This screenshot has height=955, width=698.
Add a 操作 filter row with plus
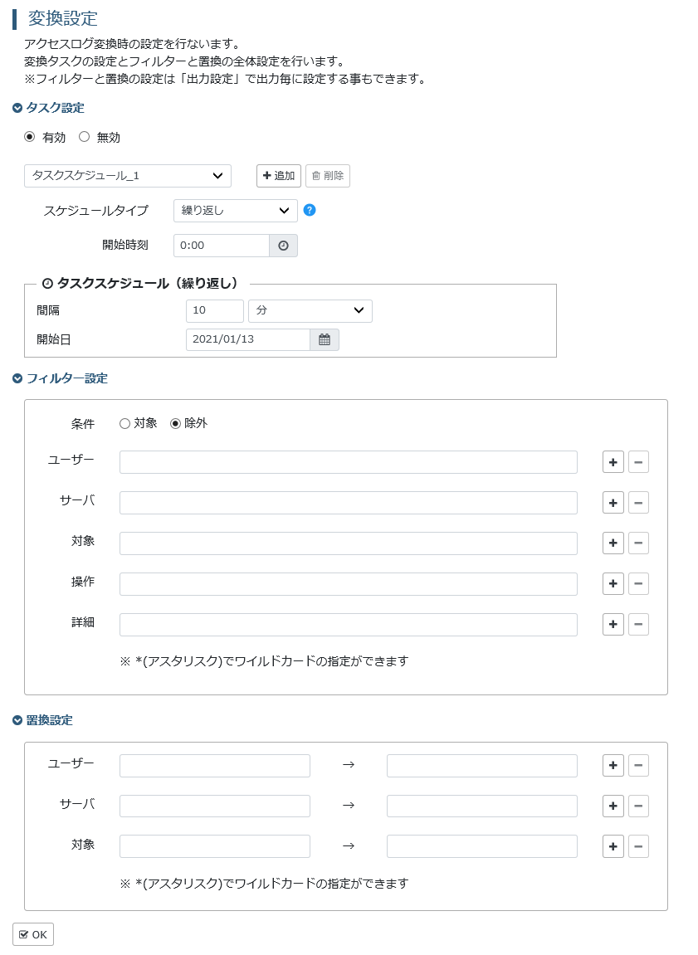[613, 583]
